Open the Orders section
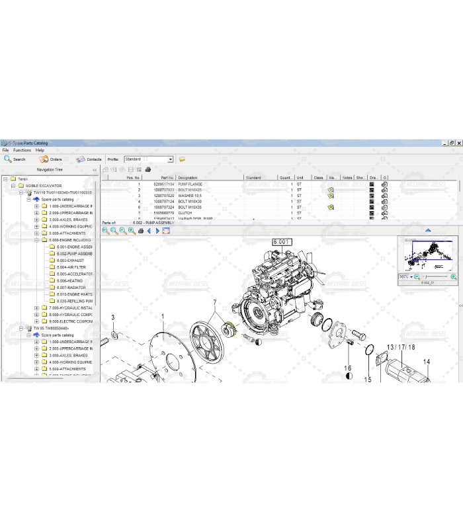Image resolution: width=463 pixels, height=529 pixels. [51, 159]
